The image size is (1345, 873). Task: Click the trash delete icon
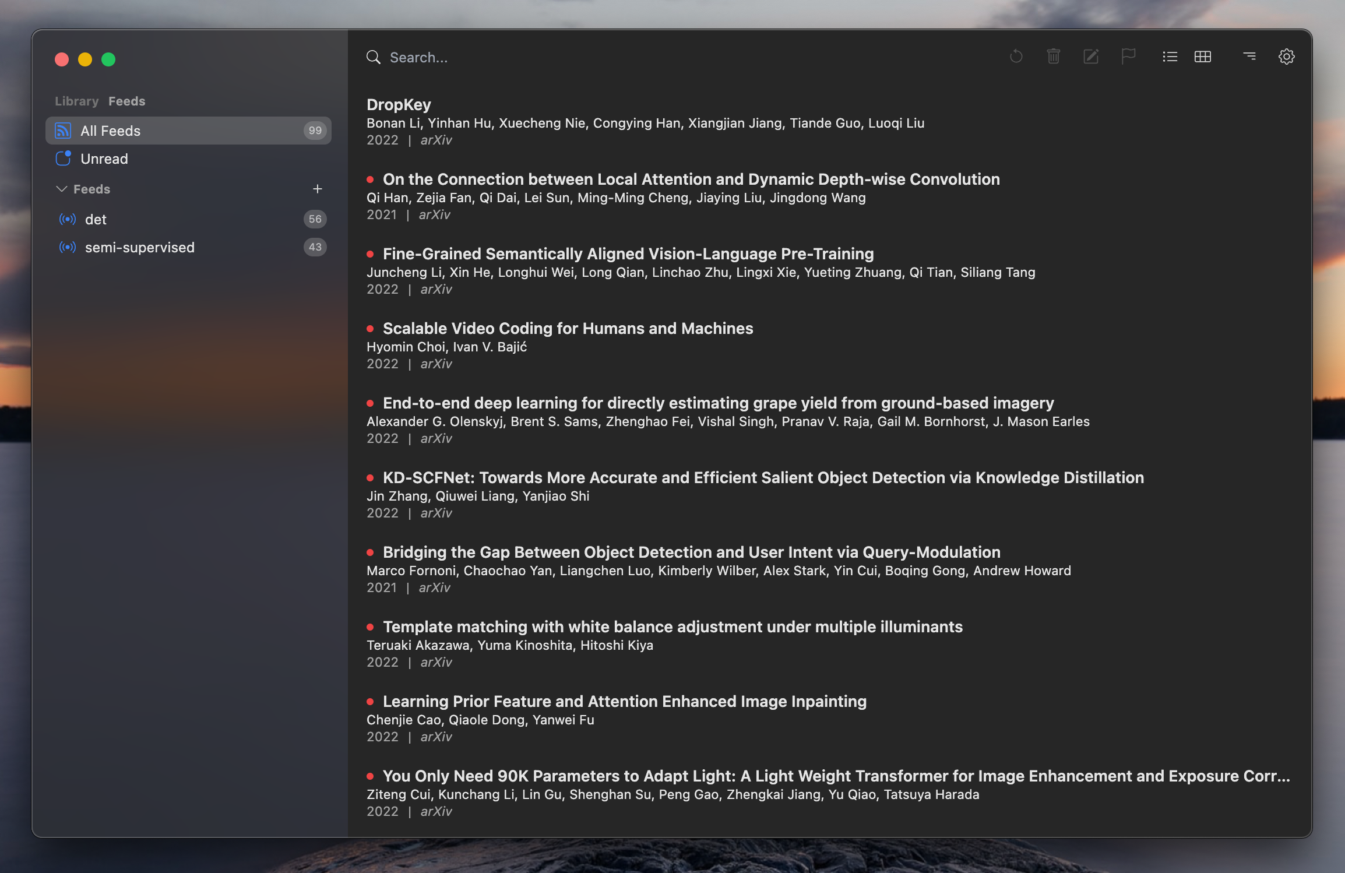click(x=1053, y=57)
